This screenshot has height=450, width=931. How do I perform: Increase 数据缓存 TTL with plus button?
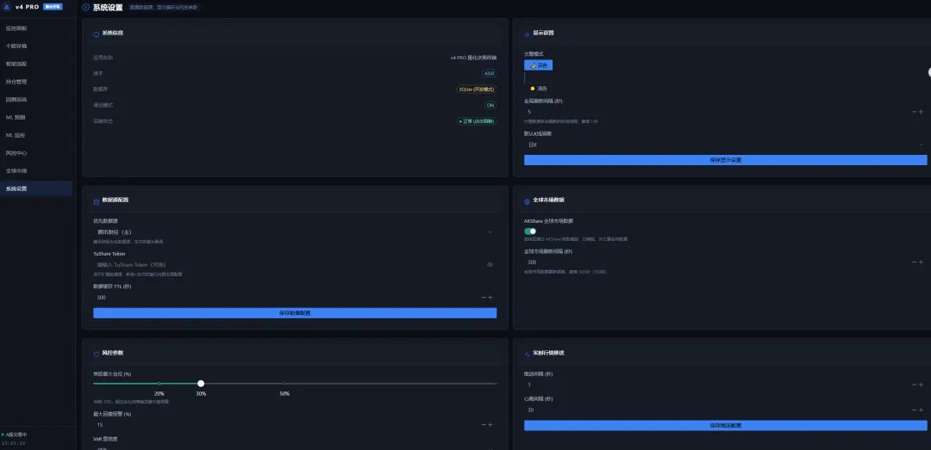pos(490,297)
